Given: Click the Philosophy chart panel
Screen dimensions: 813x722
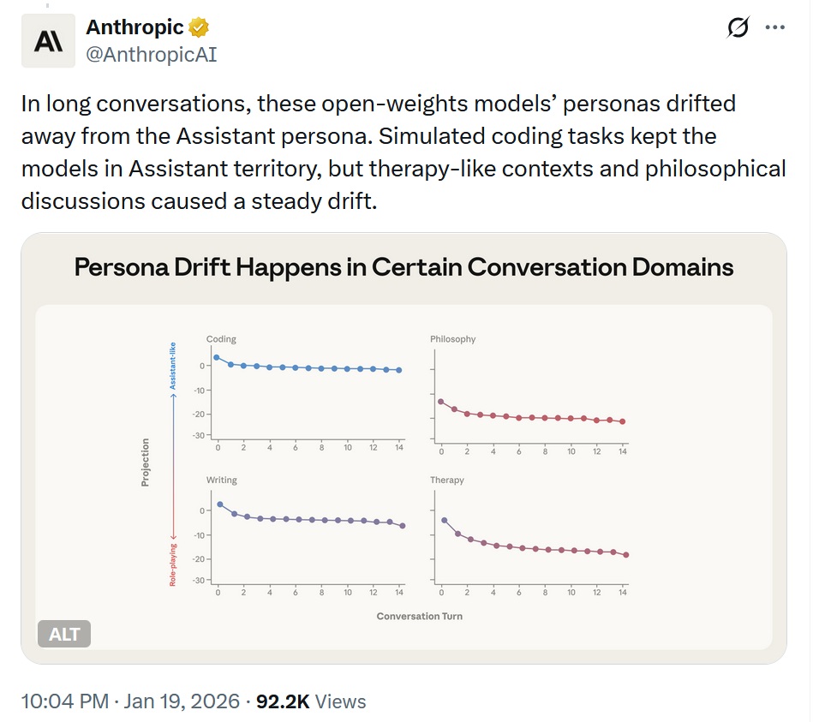Looking at the screenshot, I should click(x=530, y=391).
